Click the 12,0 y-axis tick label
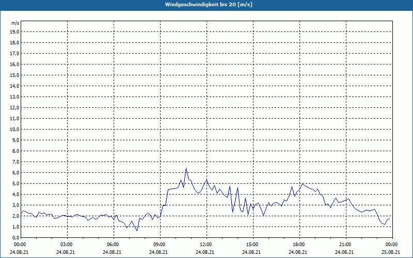This screenshot has height=258, width=413. [15, 108]
